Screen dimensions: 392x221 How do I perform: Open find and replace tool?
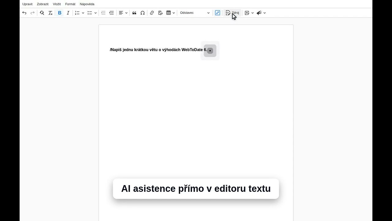[42, 13]
